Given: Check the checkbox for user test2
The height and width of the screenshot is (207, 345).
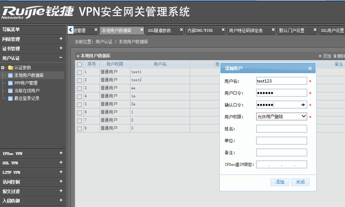Looking at the screenshot, I should [x=80, y=80].
